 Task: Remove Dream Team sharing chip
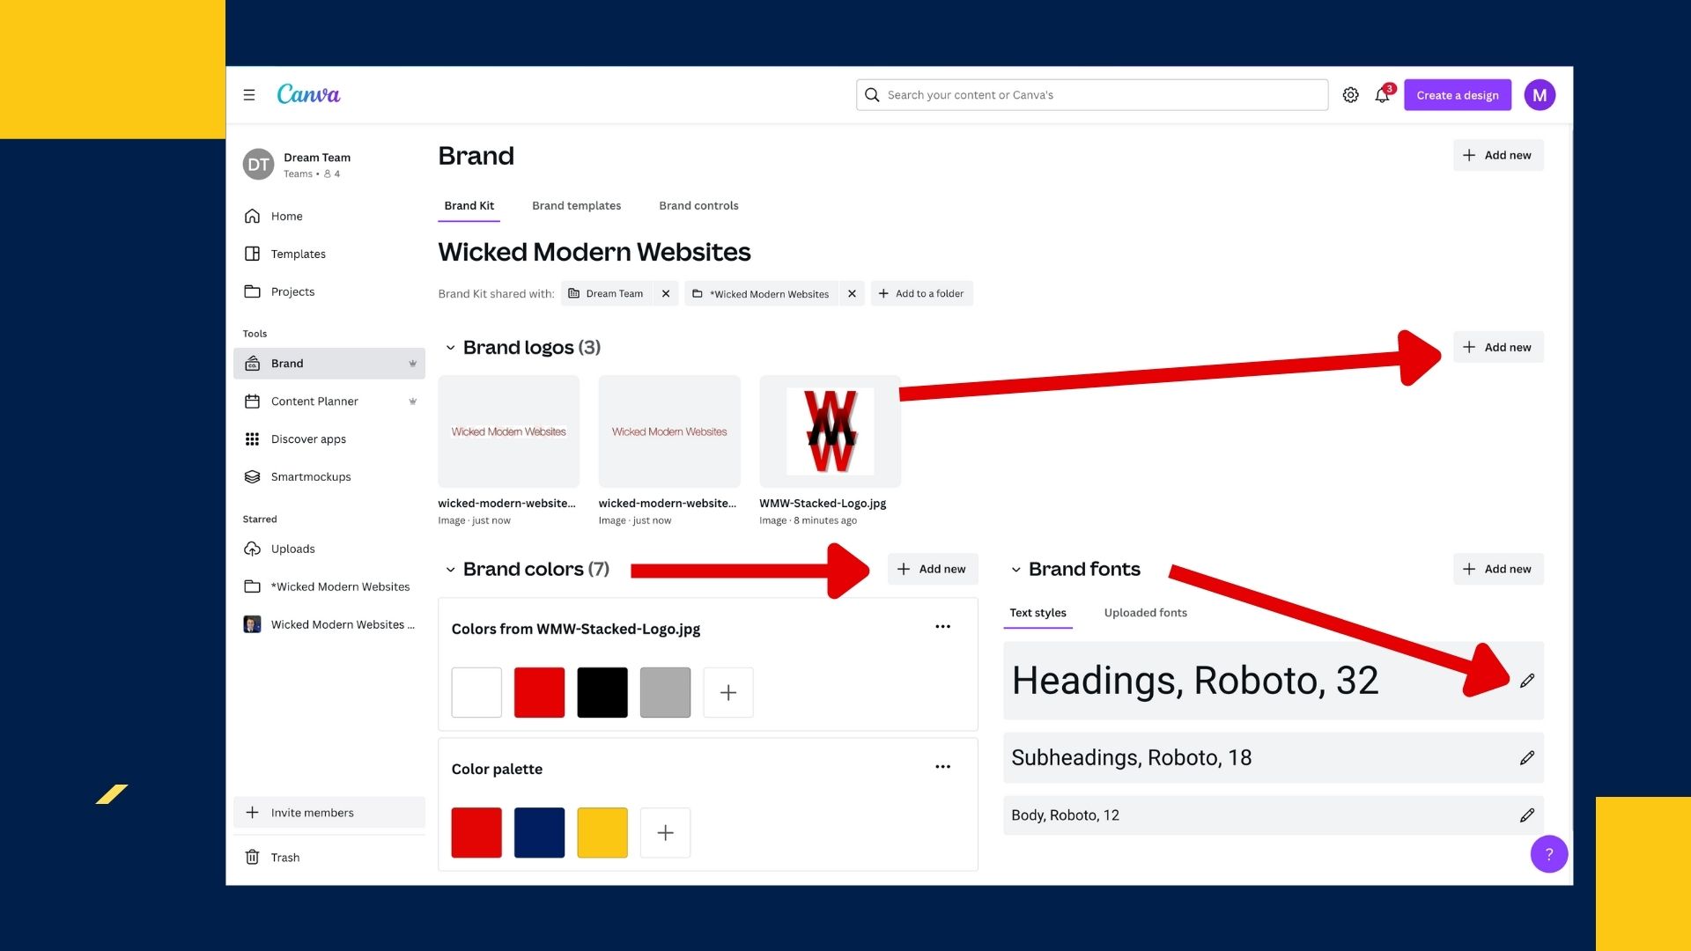pos(666,294)
